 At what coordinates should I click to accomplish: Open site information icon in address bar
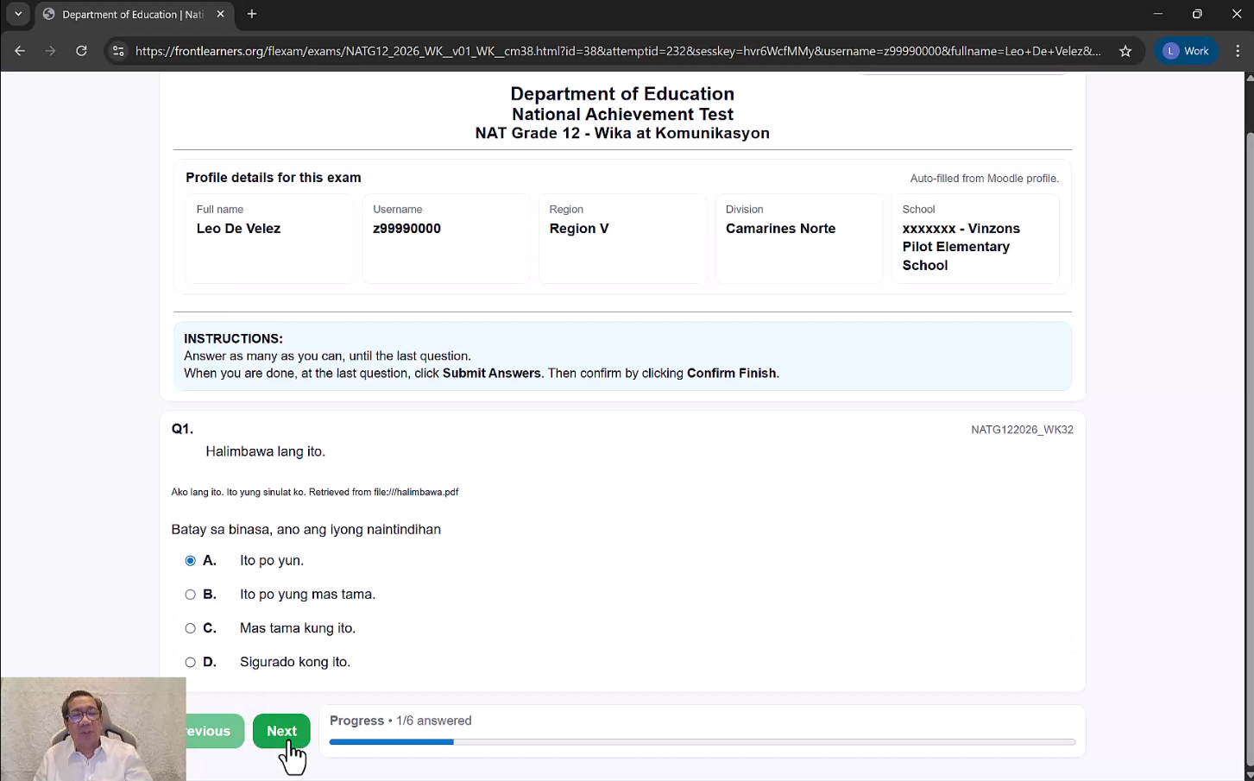tap(118, 51)
